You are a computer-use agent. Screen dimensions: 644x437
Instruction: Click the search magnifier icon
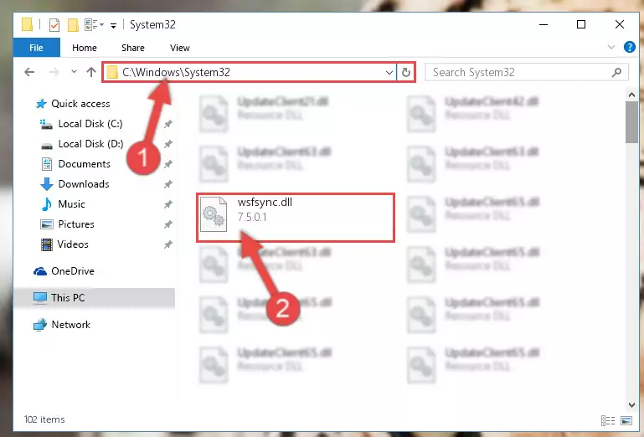(616, 73)
